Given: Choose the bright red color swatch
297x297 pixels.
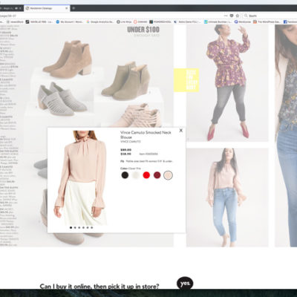Looking at the screenshot, I should (146, 175).
